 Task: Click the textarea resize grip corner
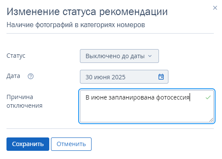coord(211,120)
